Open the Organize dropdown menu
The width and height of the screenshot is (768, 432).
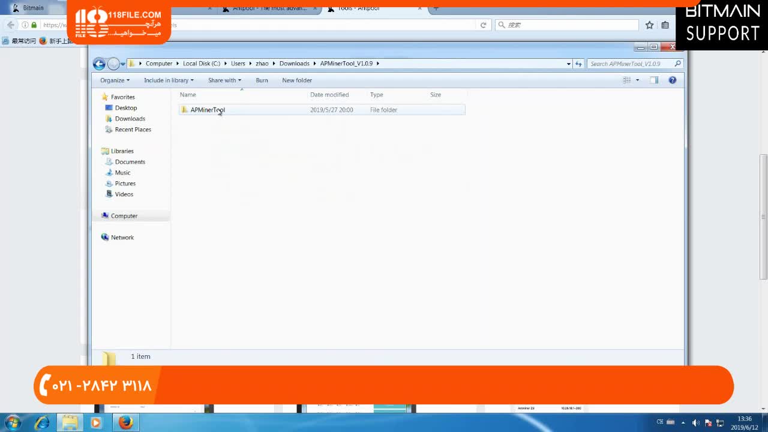point(115,80)
